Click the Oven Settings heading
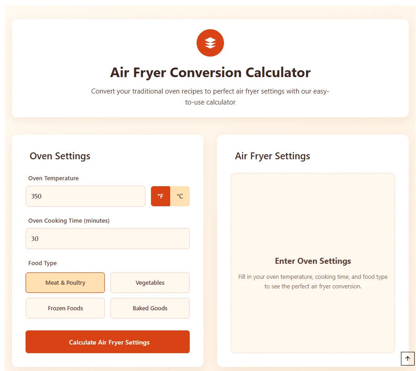Screen dimensions: 416x371 [x=60, y=156]
